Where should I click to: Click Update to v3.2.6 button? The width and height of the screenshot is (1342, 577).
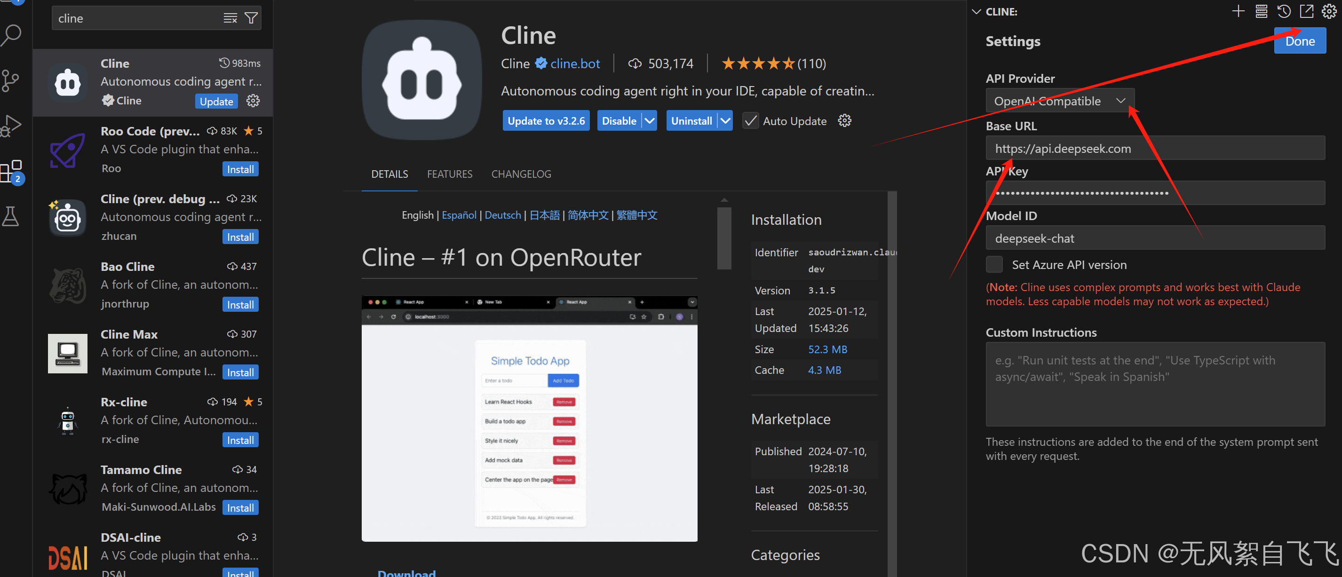pos(546,121)
